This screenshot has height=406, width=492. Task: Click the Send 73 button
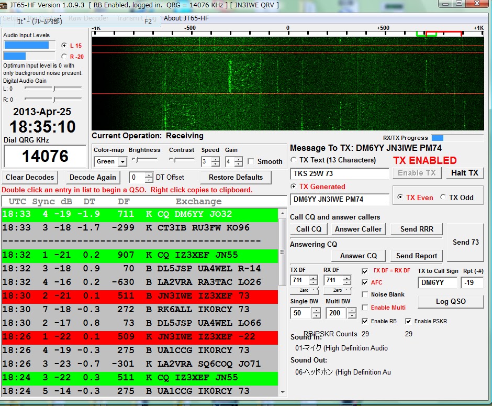[x=466, y=242]
